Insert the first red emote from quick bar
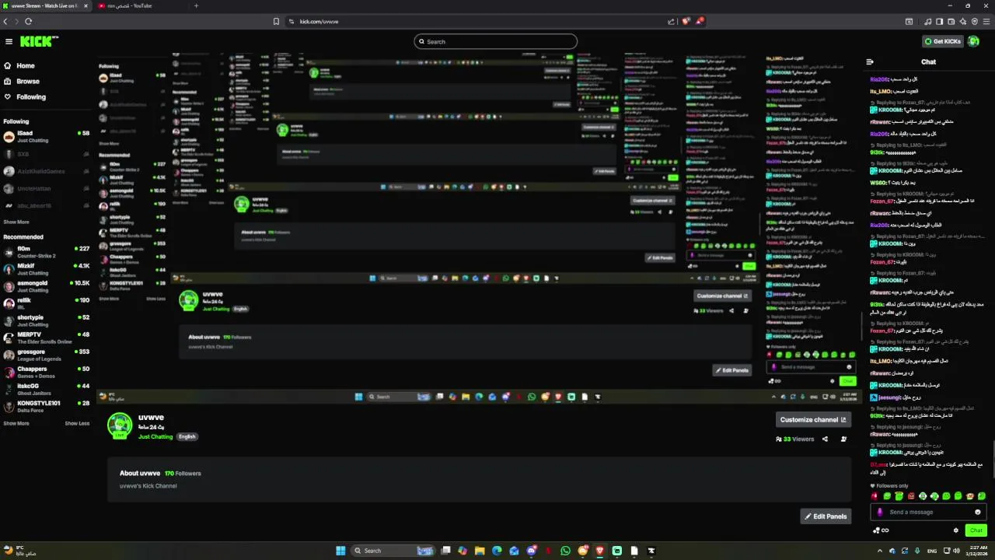995x560 pixels. click(875, 496)
